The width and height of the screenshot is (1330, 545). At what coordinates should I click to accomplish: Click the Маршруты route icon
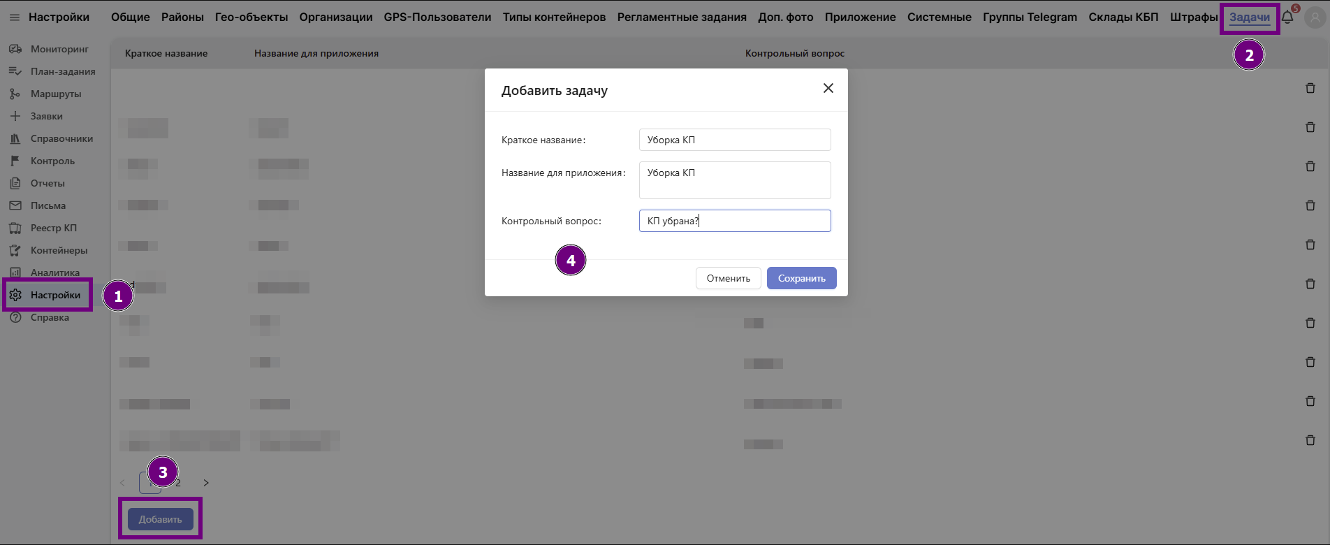click(15, 94)
